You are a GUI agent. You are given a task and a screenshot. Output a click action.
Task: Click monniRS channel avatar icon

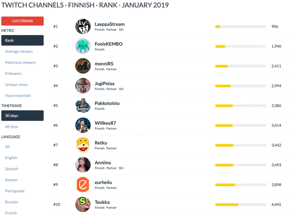tap(83, 66)
